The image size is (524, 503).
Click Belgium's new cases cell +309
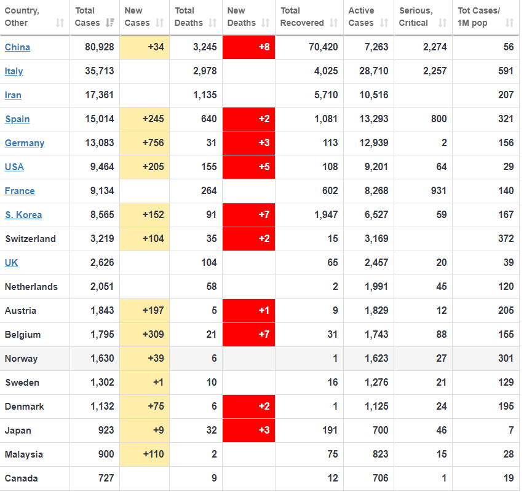(x=145, y=335)
